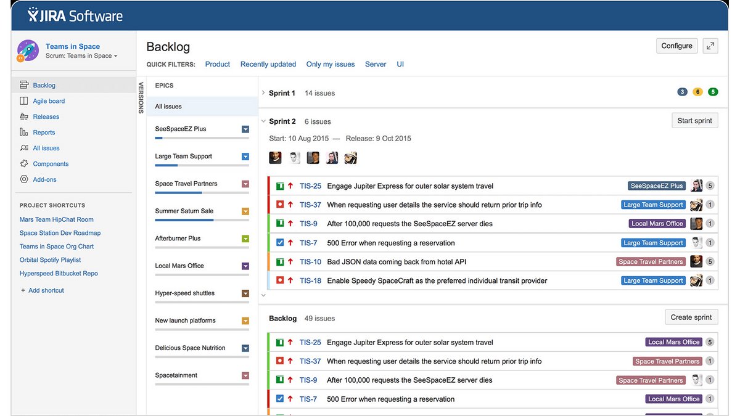Open the Scrum: Teams in Space board dropdown
Image resolution: width=740 pixels, height=416 pixels.
coord(81,56)
